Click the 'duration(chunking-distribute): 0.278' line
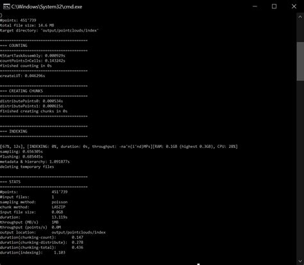 tap(42, 242)
